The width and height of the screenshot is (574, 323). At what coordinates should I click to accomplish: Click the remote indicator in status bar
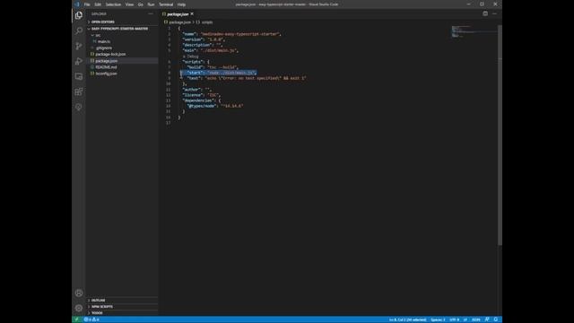(76, 319)
